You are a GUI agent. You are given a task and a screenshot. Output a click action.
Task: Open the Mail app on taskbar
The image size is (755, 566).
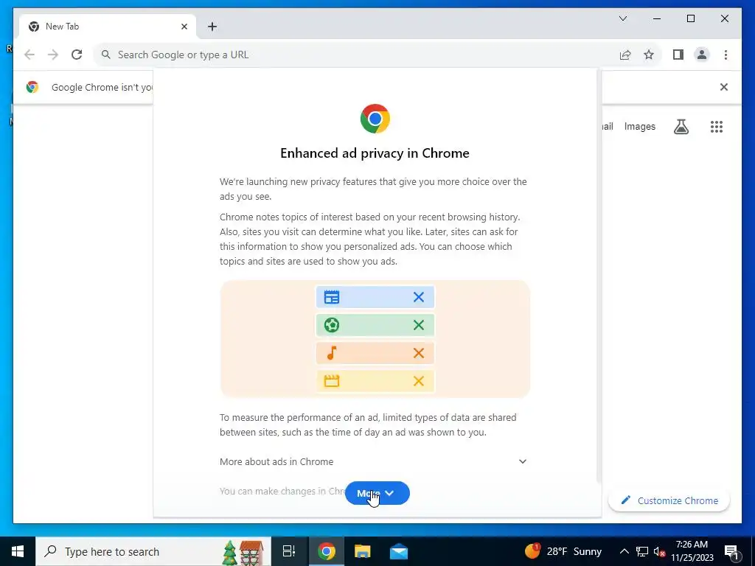tap(399, 551)
